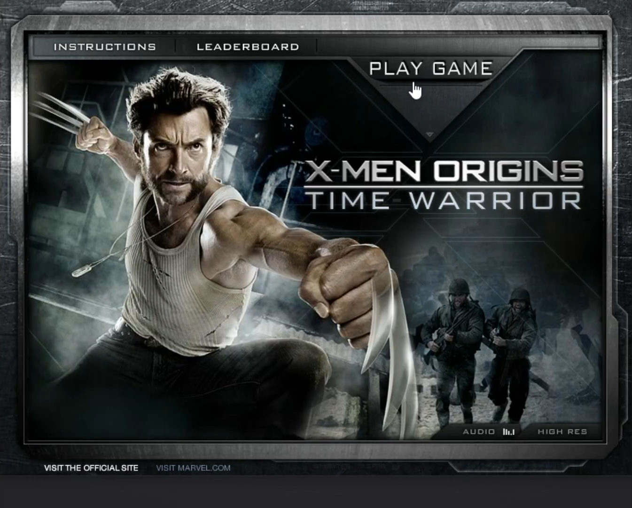Click the X-MEN ORIGINS title logo
The image size is (632, 508).
[444, 171]
